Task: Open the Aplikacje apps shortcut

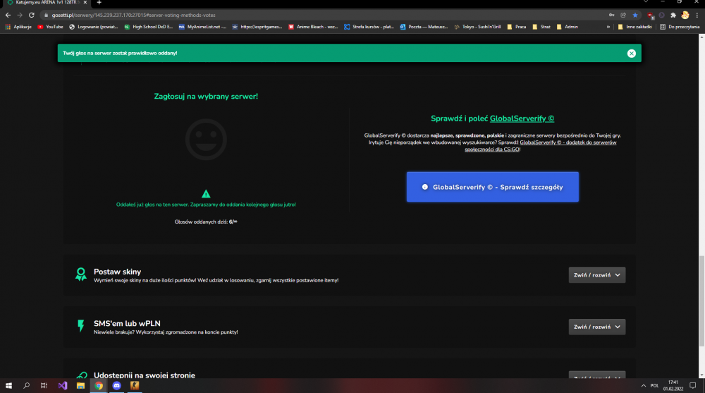Action: pyautogui.click(x=18, y=27)
